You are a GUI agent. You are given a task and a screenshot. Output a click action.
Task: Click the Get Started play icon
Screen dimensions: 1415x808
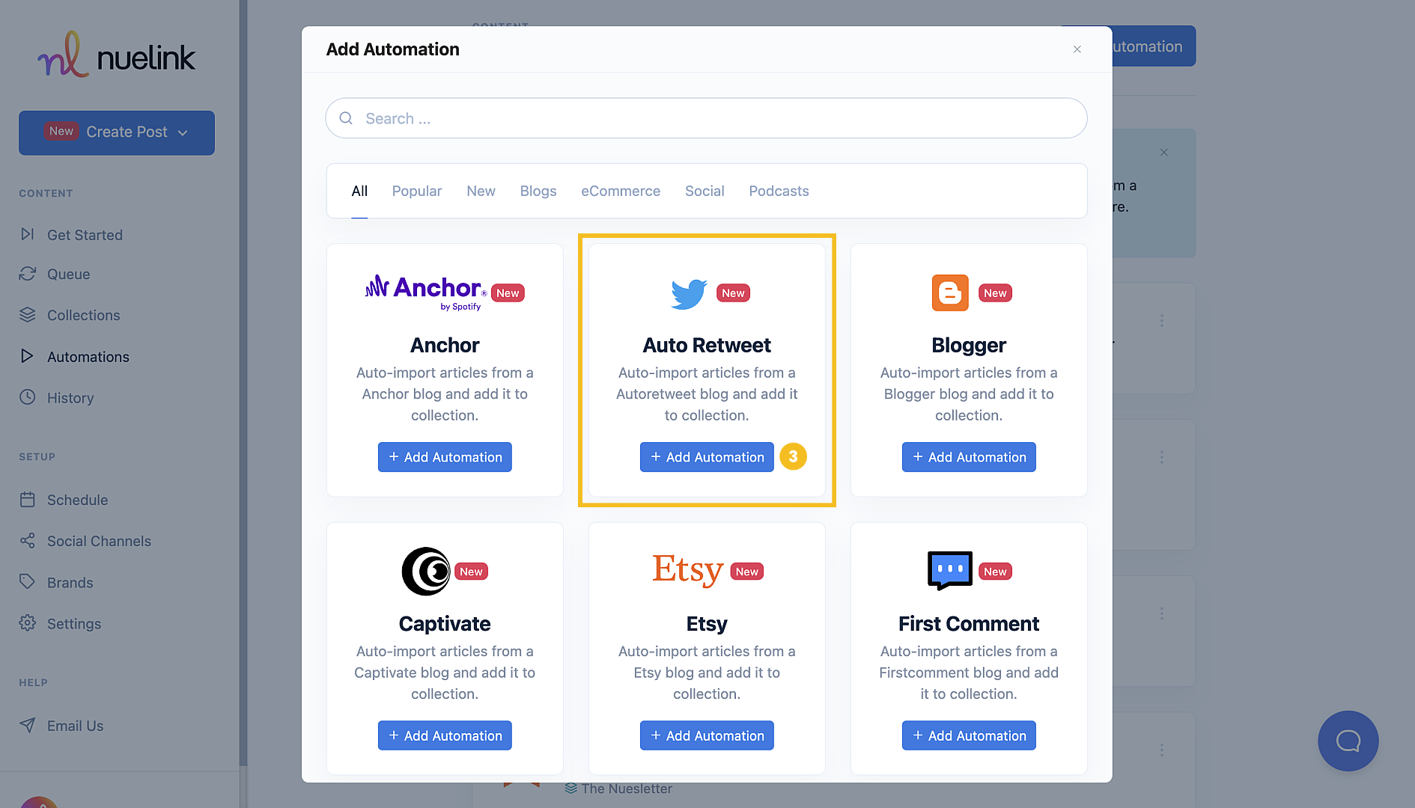(x=28, y=234)
